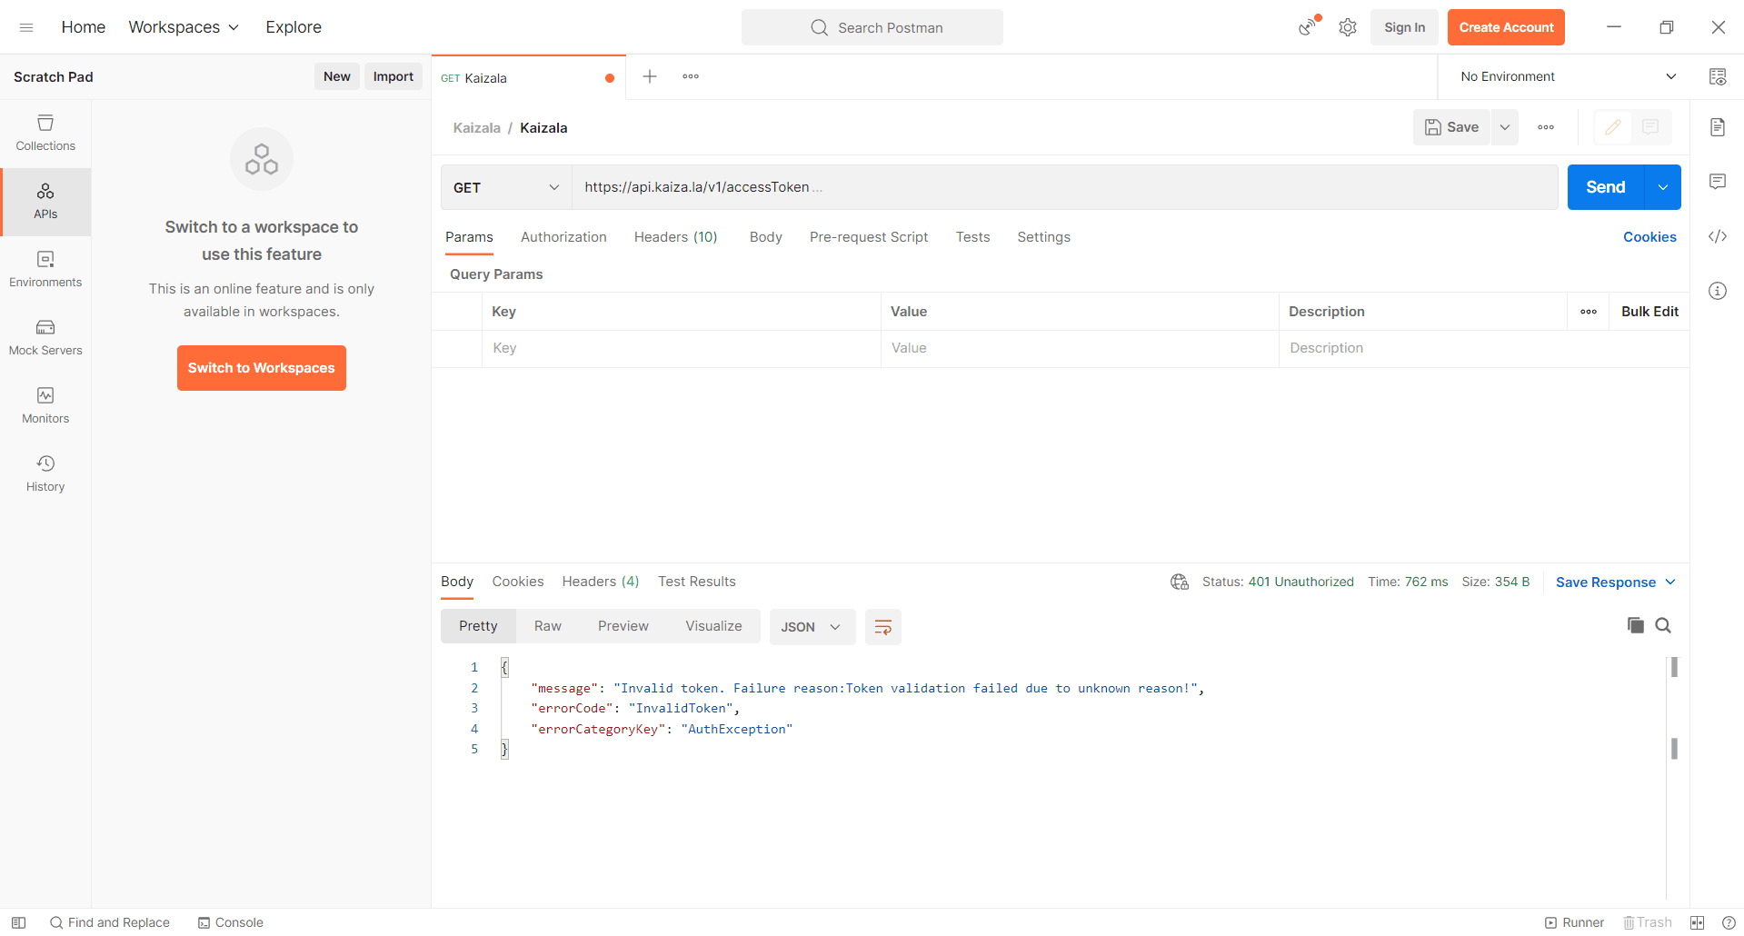
Task: Copy the response body with copy icon
Action: click(1636, 625)
